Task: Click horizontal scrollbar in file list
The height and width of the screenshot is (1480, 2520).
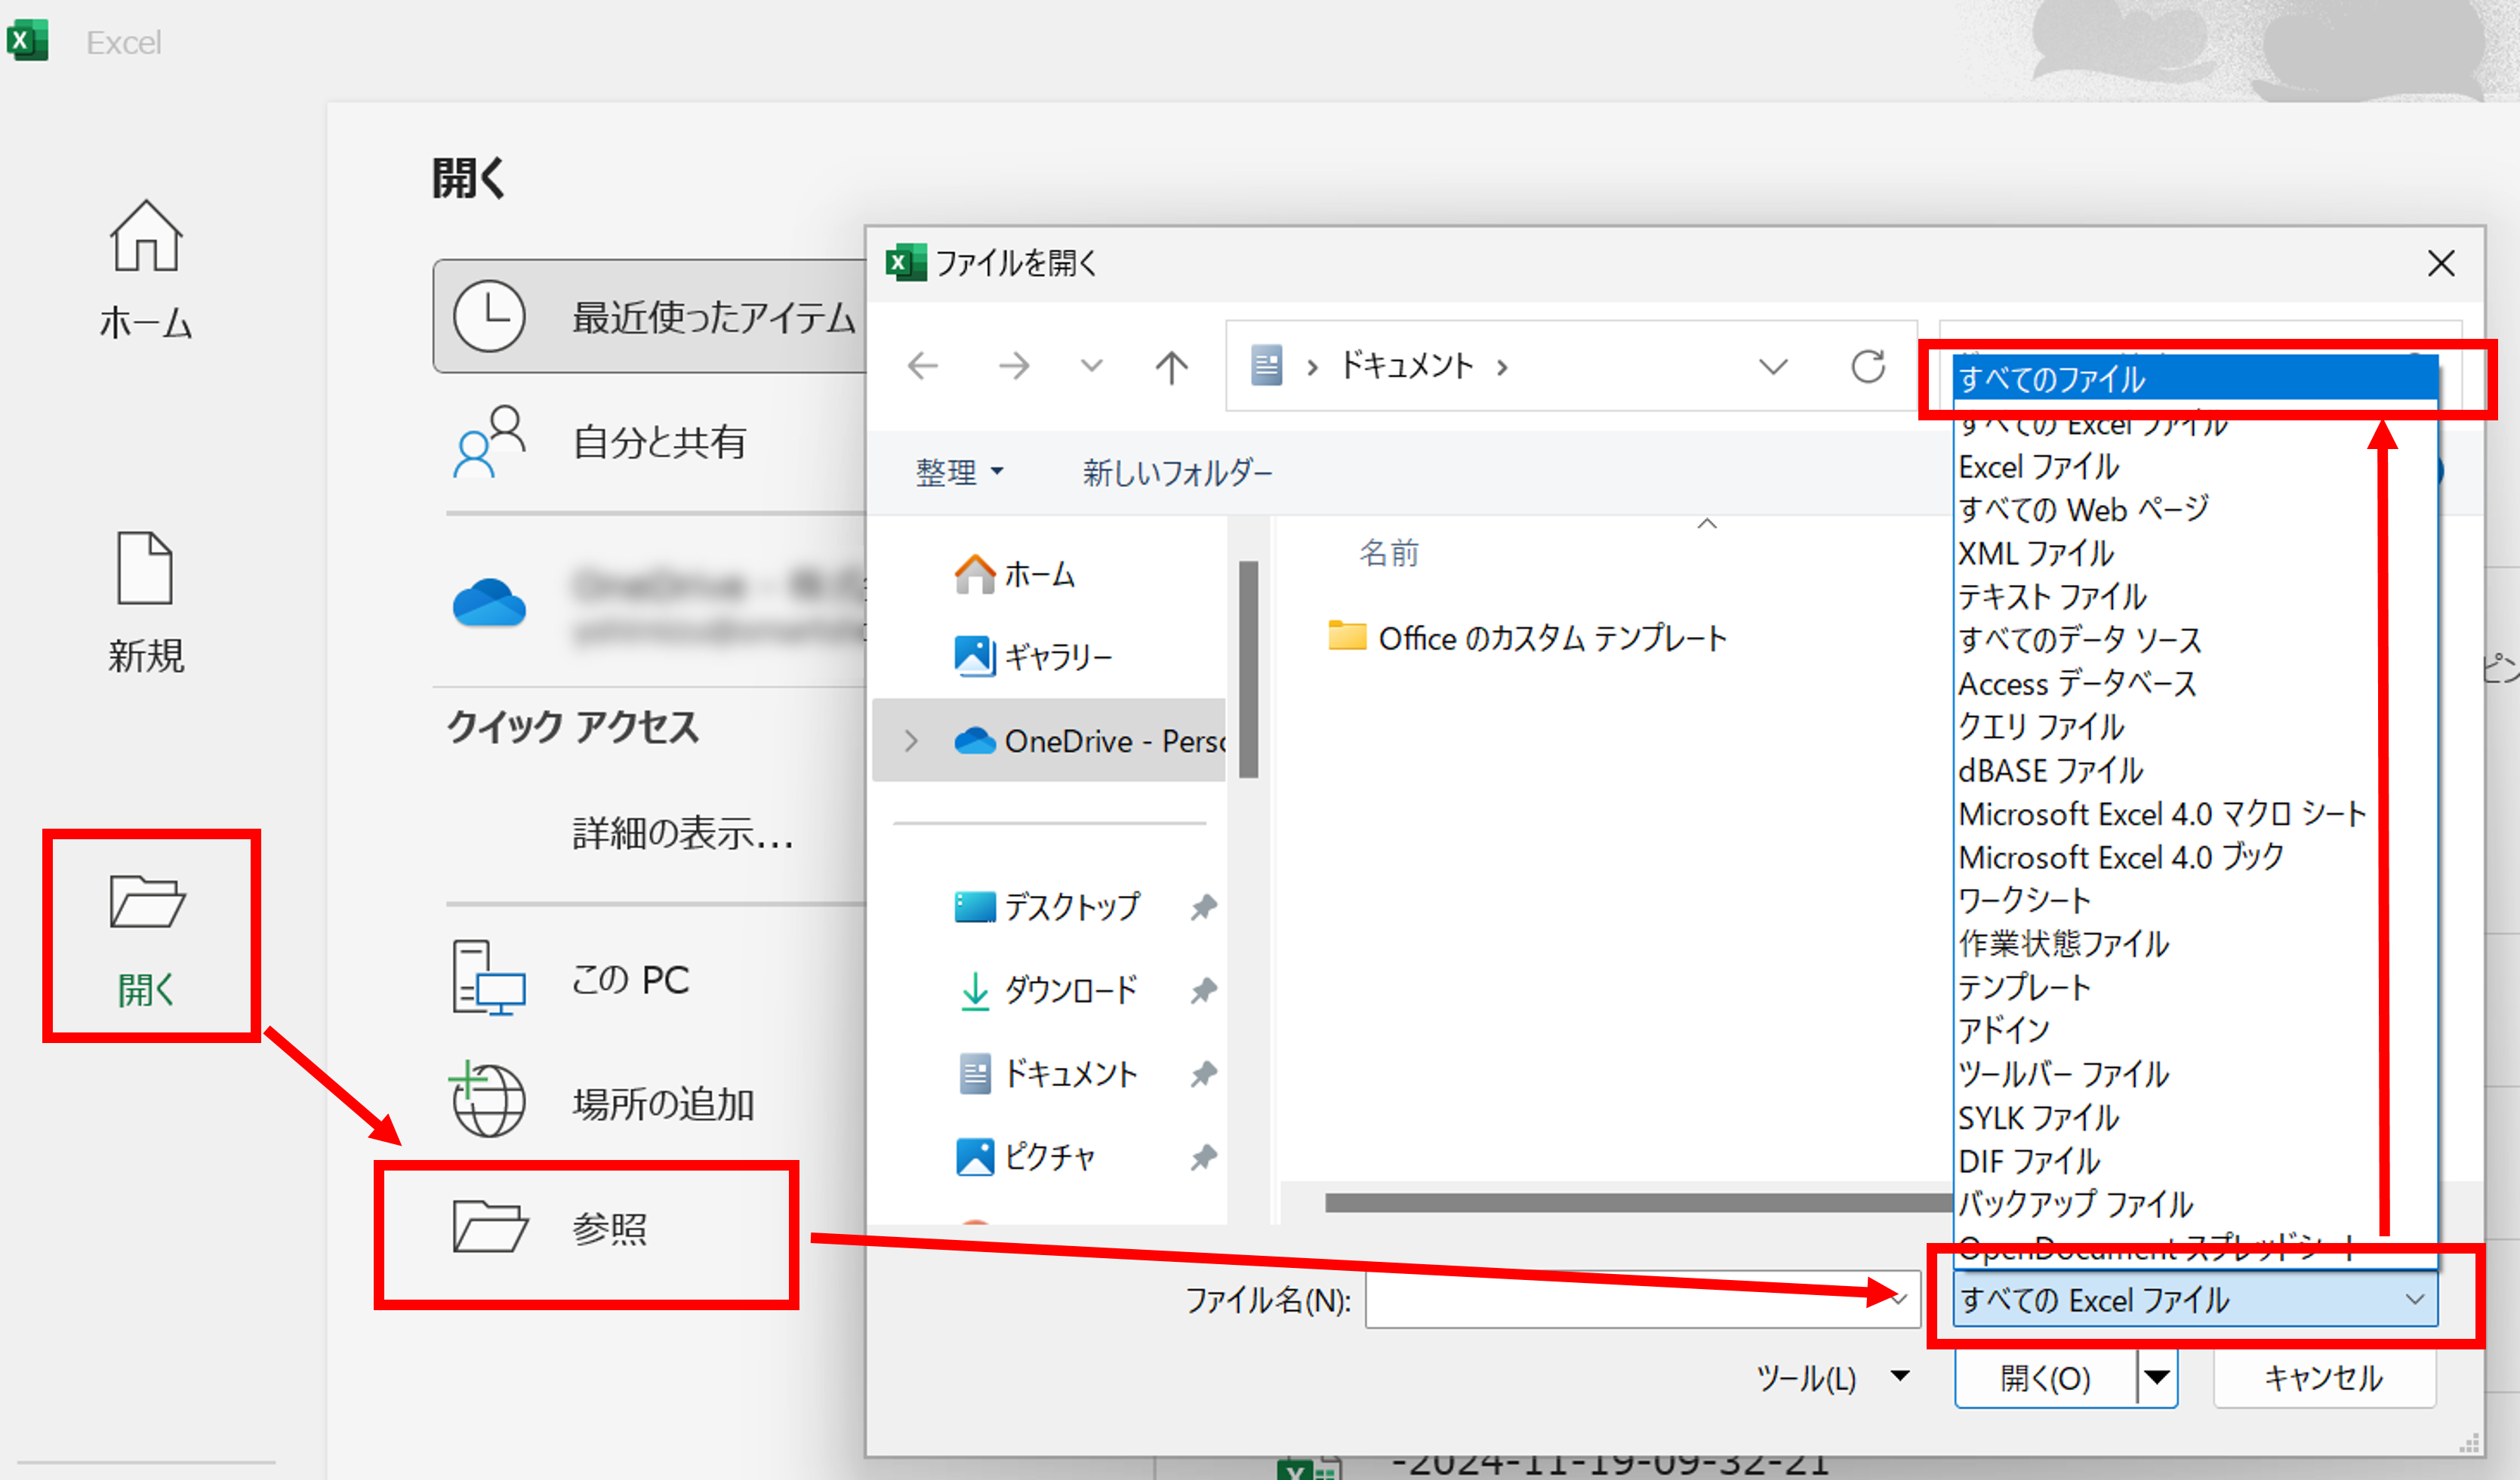Action: pyautogui.click(x=1638, y=1202)
